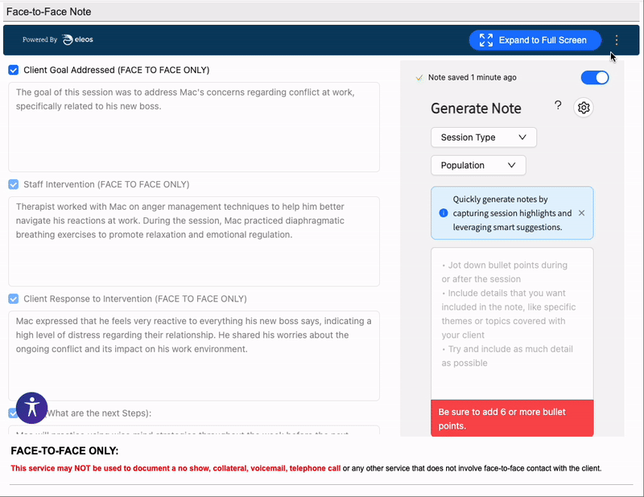The image size is (644, 497).
Task: Open the accessibility widget button
Action: point(31,408)
